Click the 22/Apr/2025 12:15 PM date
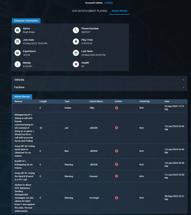The image size is (191, 215). coord(174,108)
